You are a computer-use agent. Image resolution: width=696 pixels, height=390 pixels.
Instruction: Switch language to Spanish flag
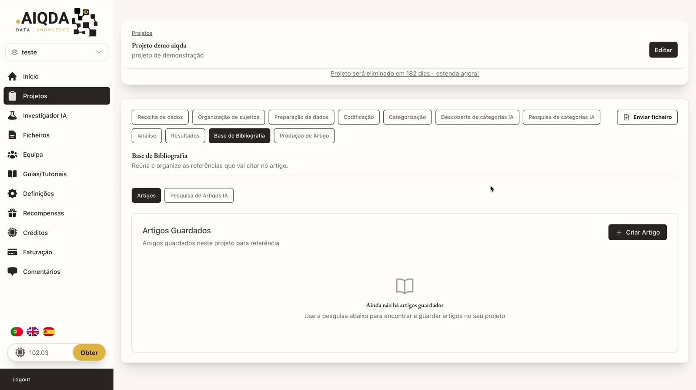coord(49,332)
